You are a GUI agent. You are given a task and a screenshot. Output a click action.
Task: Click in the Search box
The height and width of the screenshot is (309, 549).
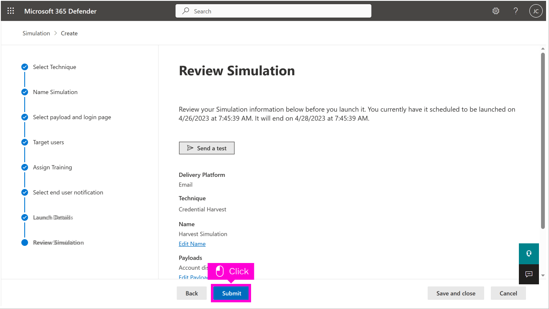(273, 11)
